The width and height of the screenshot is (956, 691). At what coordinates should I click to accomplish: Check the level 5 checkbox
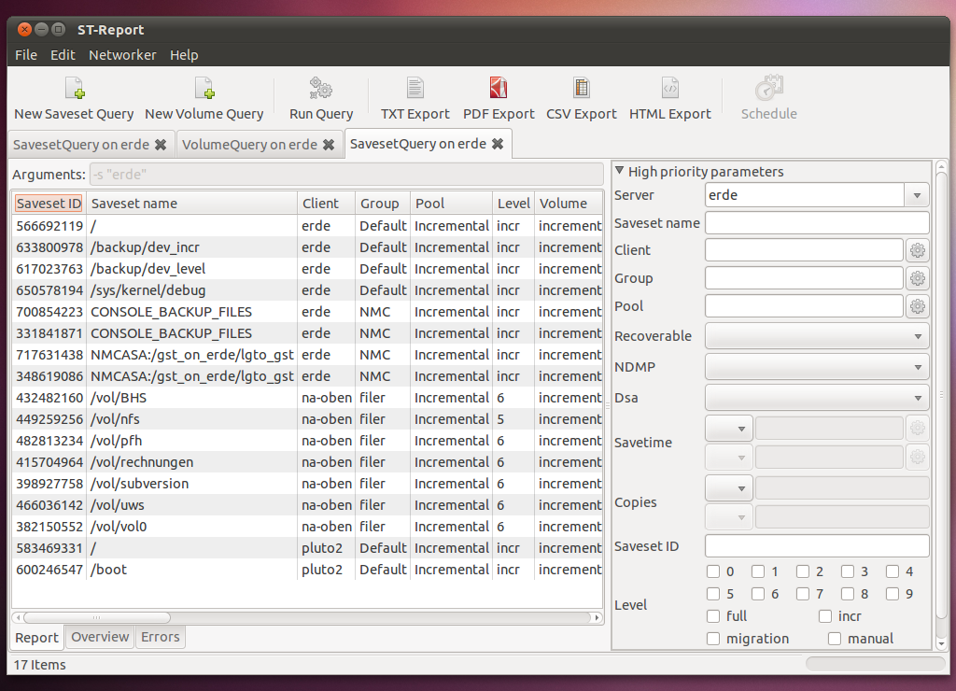(x=712, y=594)
